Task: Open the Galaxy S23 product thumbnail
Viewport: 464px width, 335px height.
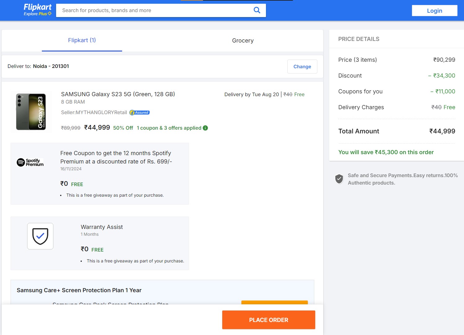Action: 31,112
